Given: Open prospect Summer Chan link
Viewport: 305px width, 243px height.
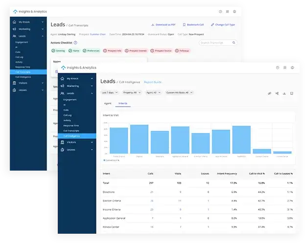Looking at the screenshot, I should (98, 34).
